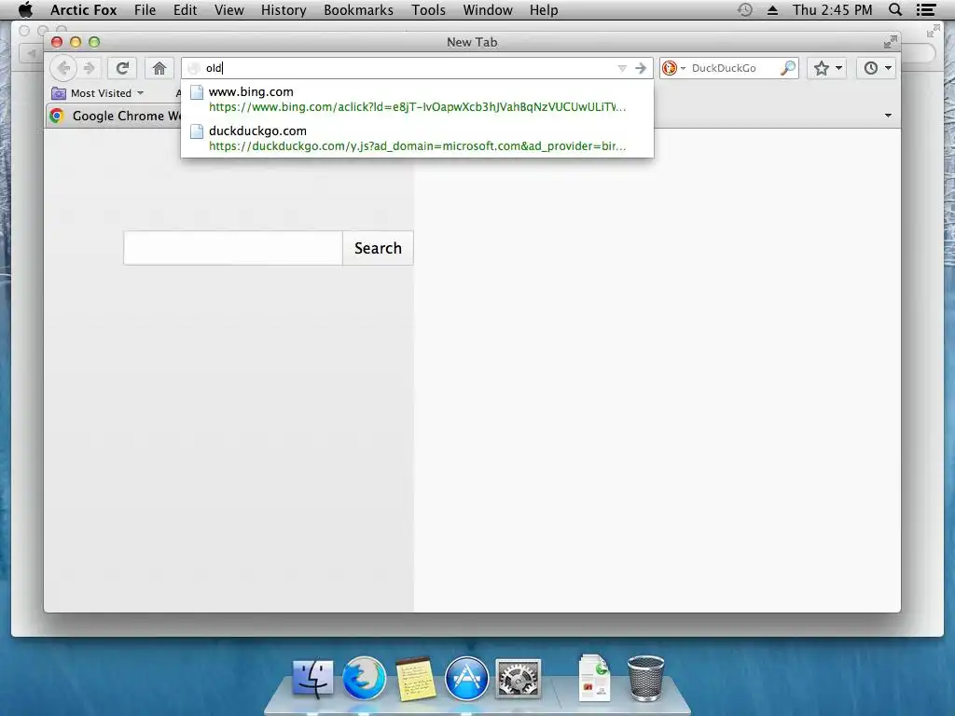Click the Back navigation arrow button
The width and height of the screenshot is (955, 716).
pyautogui.click(x=63, y=68)
